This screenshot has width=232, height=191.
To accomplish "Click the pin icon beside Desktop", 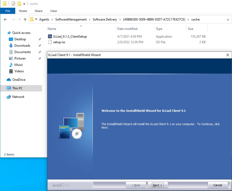I will click(40, 39).
